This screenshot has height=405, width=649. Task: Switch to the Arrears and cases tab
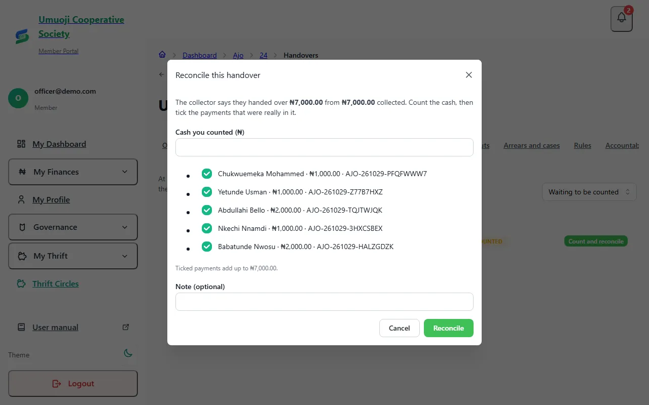point(531,145)
